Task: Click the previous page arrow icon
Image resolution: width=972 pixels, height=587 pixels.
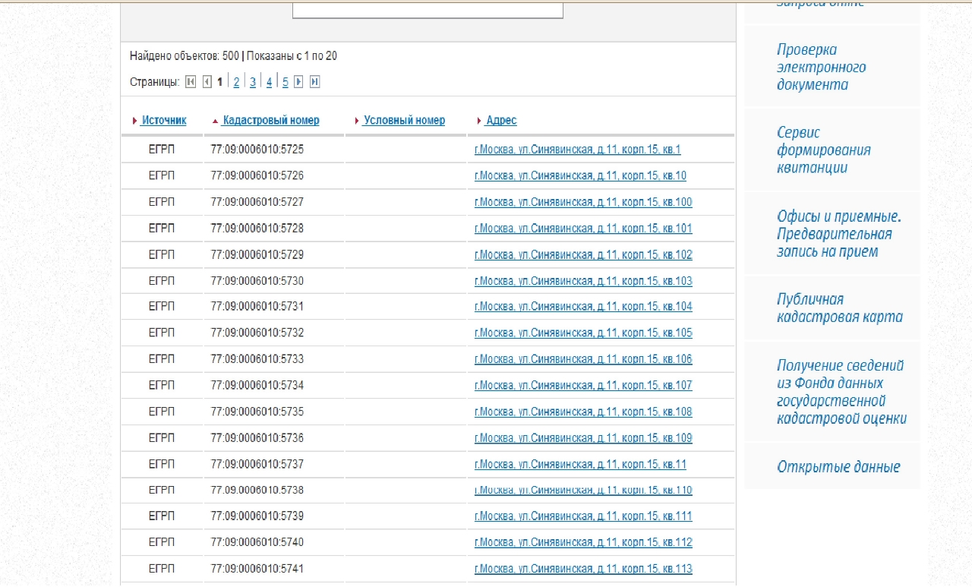Action: (207, 82)
